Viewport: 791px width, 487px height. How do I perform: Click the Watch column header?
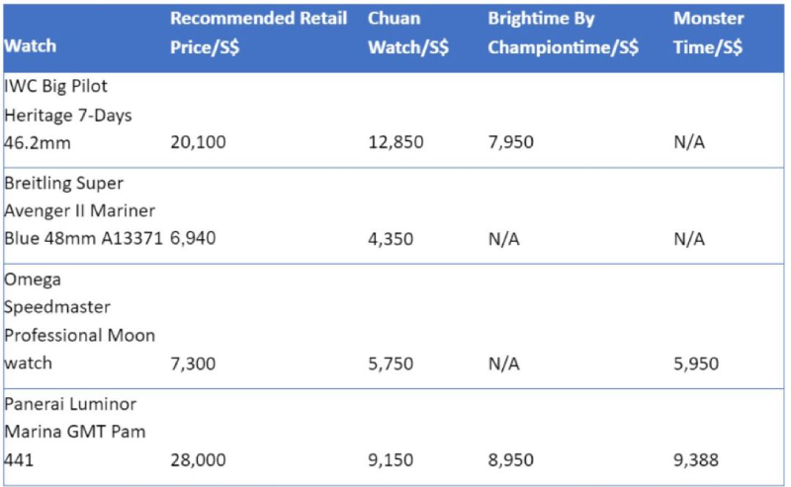(31, 45)
